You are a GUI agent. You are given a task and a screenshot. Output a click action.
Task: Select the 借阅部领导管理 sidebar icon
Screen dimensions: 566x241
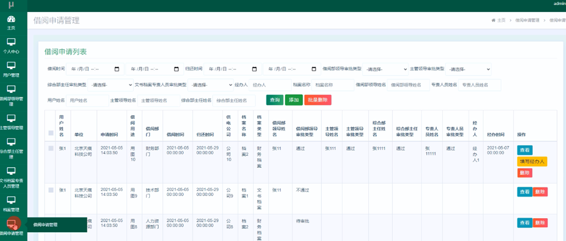(11, 89)
